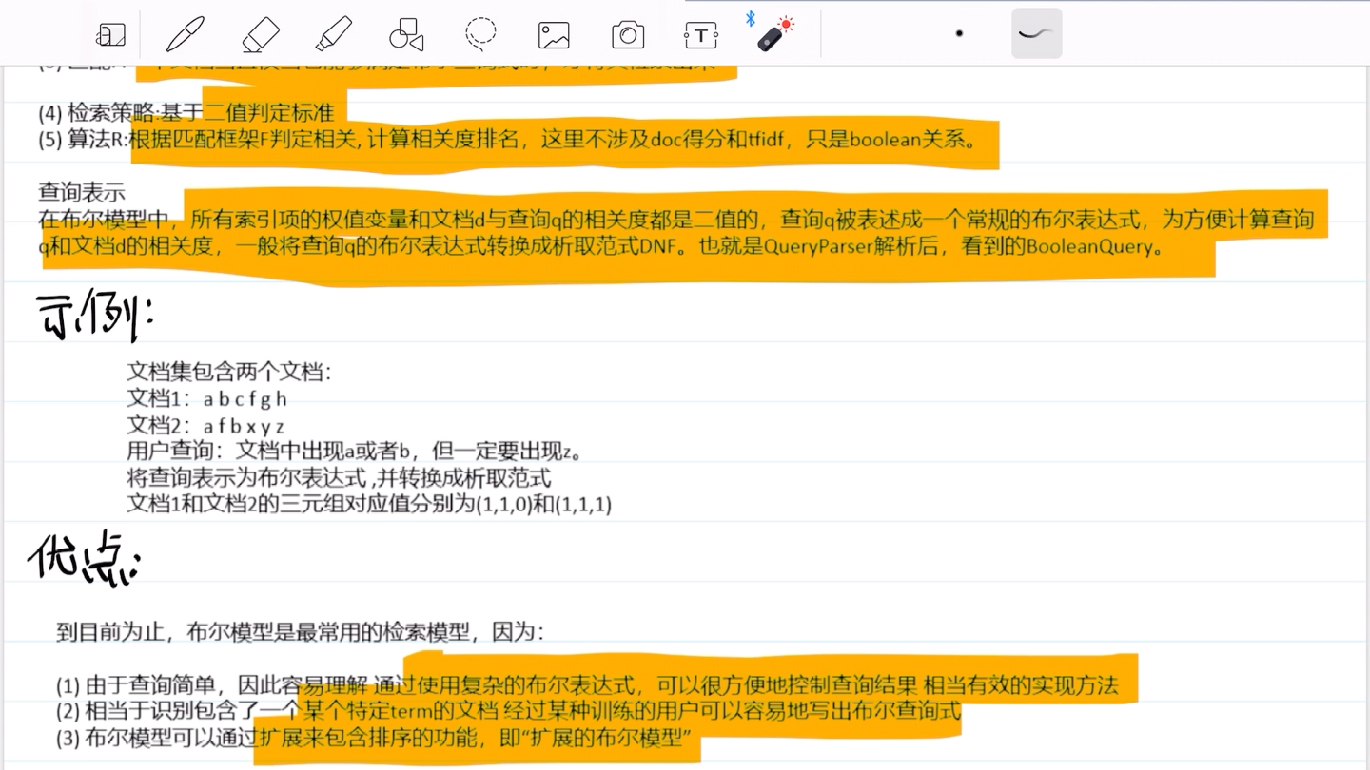Toggle the read-only mode icon
Viewport: 1370px width, 770px height.
(111, 35)
